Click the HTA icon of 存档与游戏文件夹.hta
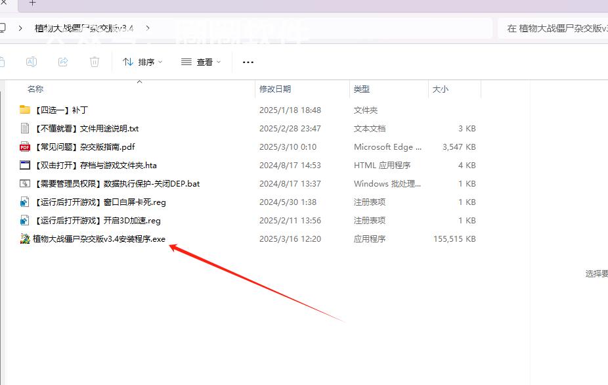Image resolution: width=608 pixels, height=385 pixels. pyautogui.click(x=25, y=165)
